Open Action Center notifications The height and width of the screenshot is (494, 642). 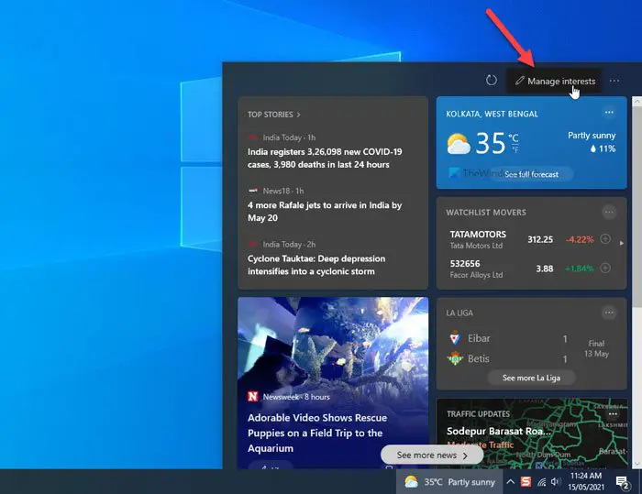click(623, 483)
